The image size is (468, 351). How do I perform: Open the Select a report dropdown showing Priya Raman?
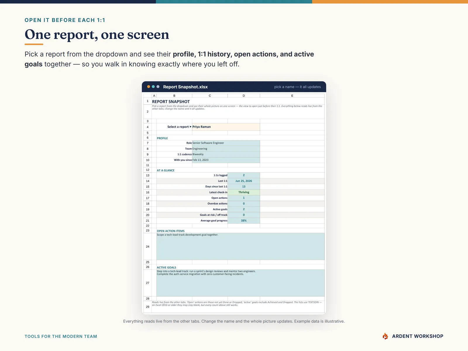pos(226,127)
